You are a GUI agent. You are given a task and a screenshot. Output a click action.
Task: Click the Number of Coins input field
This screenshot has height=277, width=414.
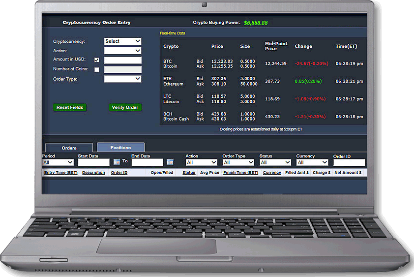[x=123, y=69]
